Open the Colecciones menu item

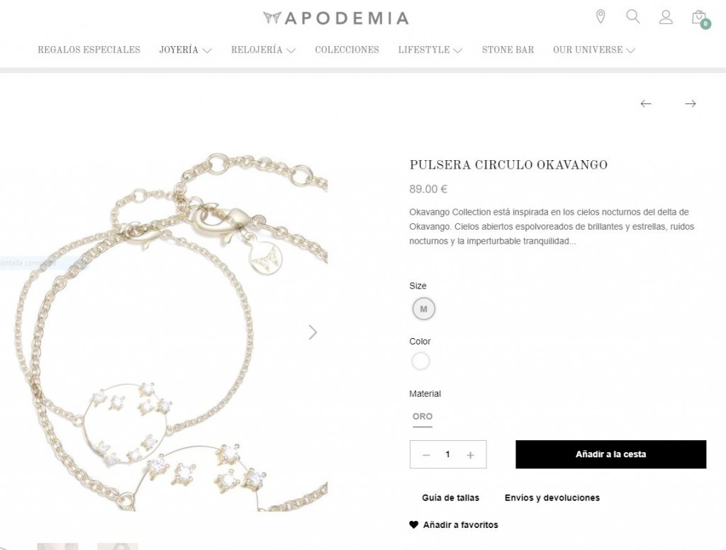click(347, 50)
